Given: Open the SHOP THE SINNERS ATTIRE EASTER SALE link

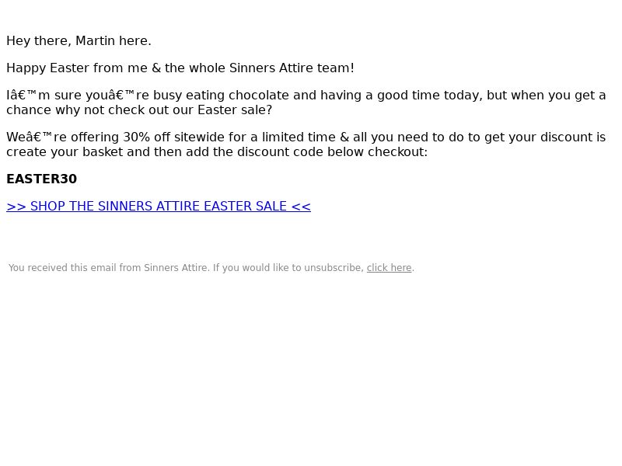Looking at the screenshot, I should coord(159,207).
